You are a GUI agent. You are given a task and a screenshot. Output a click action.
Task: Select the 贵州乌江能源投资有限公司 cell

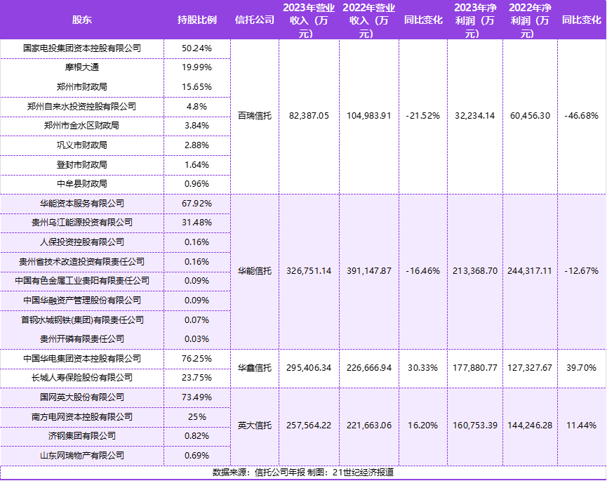[81, 223]
